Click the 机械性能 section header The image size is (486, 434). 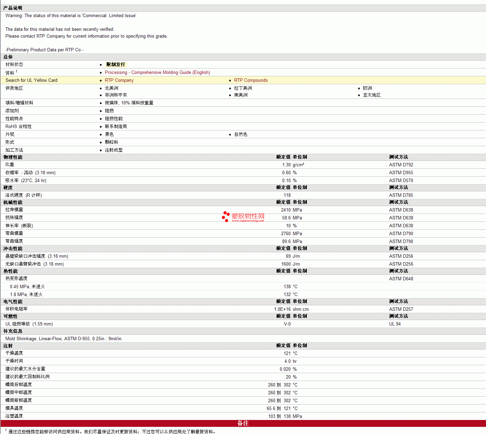coord(13,202)
